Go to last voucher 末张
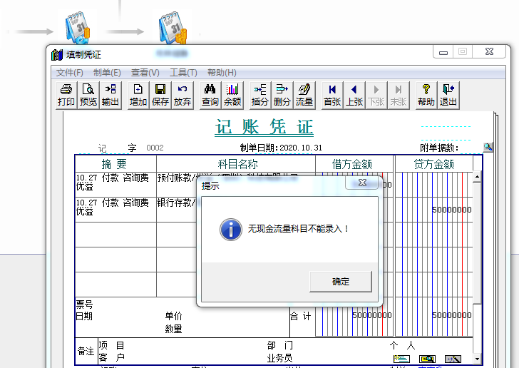The width and height of the screenshot is (519, 368). coord(399,95)
